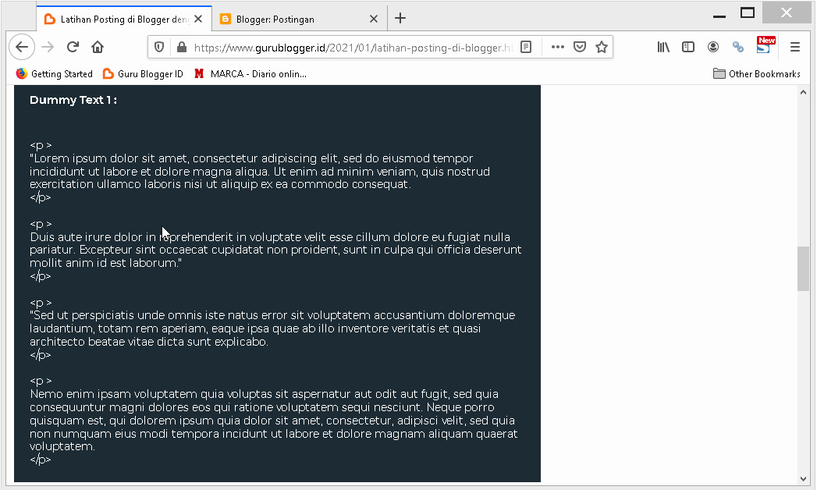Open the Firefox Library panel

[662, 47]
